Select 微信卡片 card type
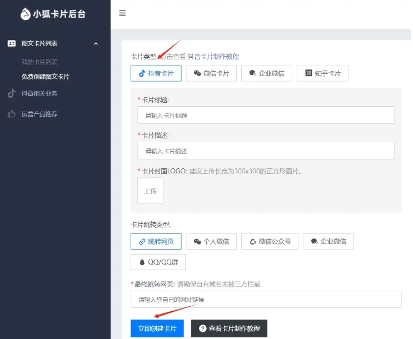 [x=211, y=73]
